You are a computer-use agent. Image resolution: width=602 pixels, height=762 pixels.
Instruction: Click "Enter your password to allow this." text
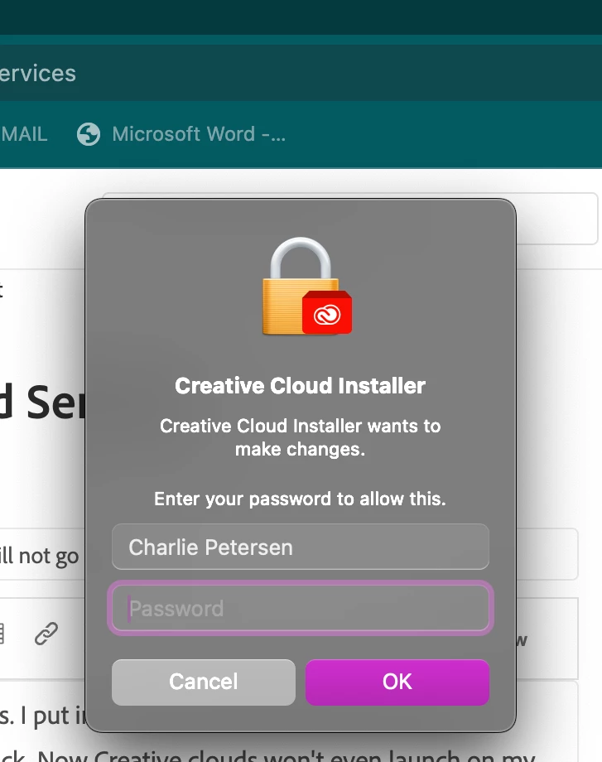pos(301,499)
